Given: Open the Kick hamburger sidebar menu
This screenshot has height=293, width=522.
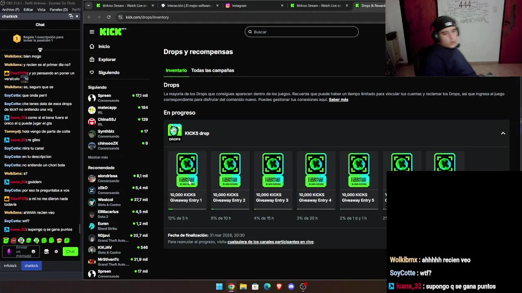Looking at the screenshot, I should (x=92, y=32).
